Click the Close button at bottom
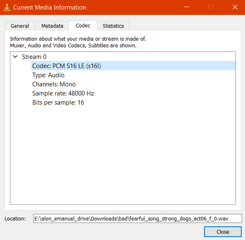Viewport: 245px width, 240px height. coord(223,232)
